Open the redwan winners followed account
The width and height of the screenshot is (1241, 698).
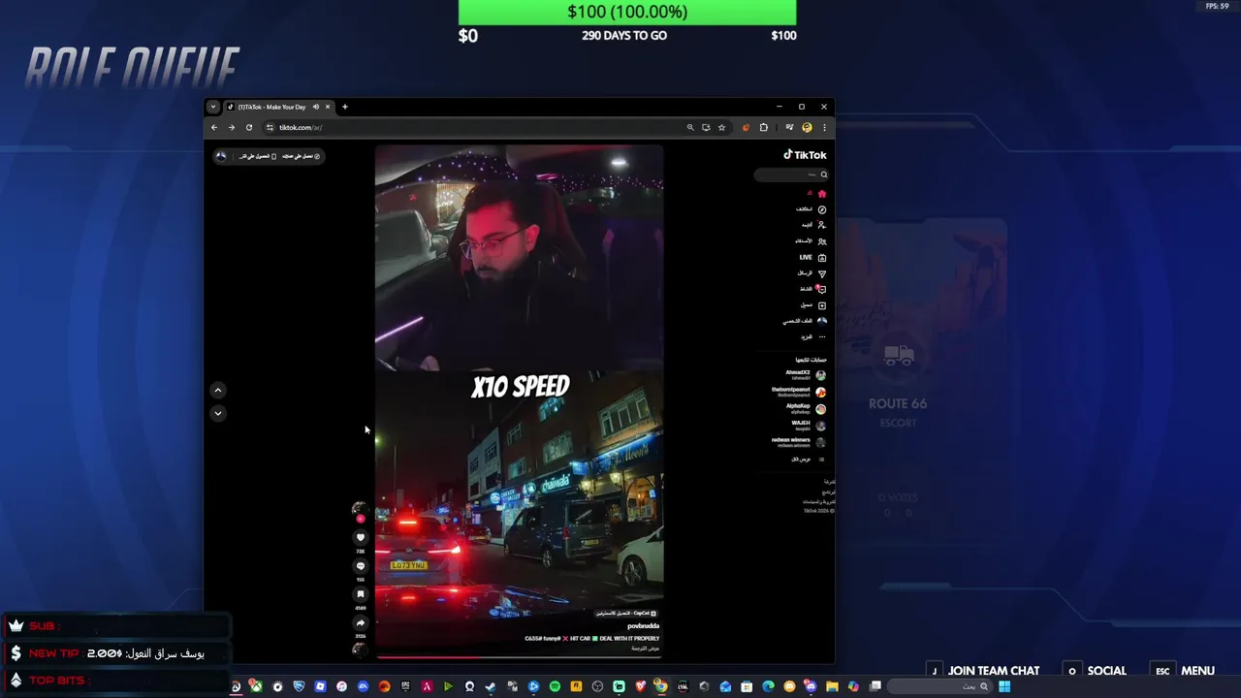click(x=800, y=442)
